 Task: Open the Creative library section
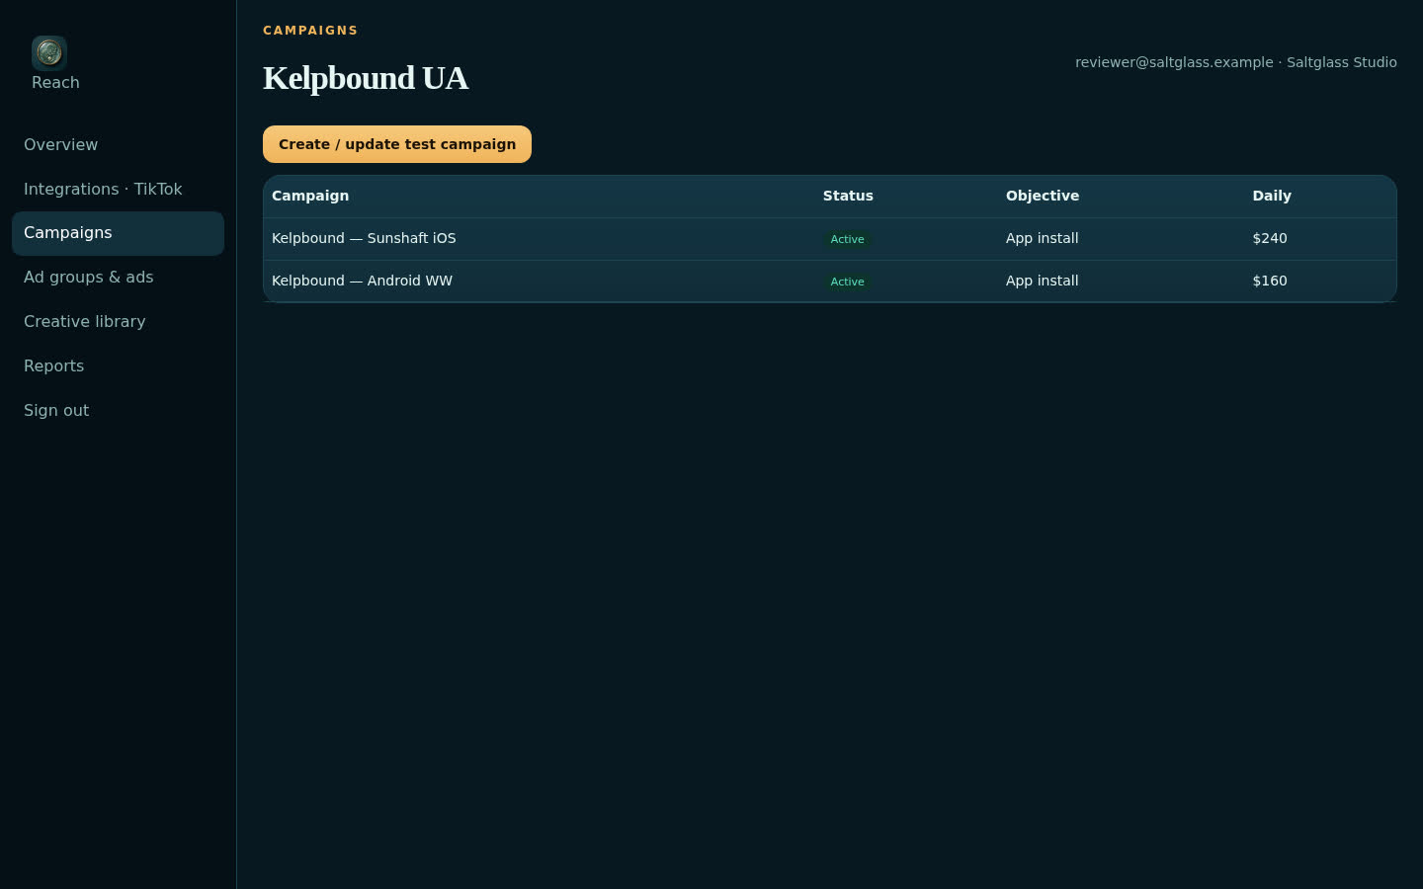click(x=118, y=322)
